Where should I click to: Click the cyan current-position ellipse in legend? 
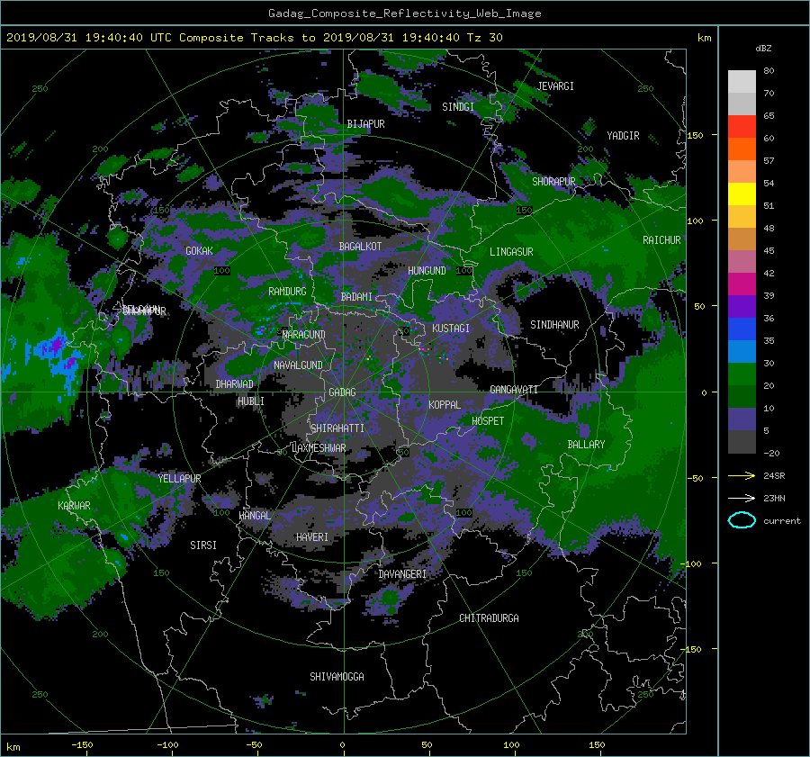click(x=742, y=520)
